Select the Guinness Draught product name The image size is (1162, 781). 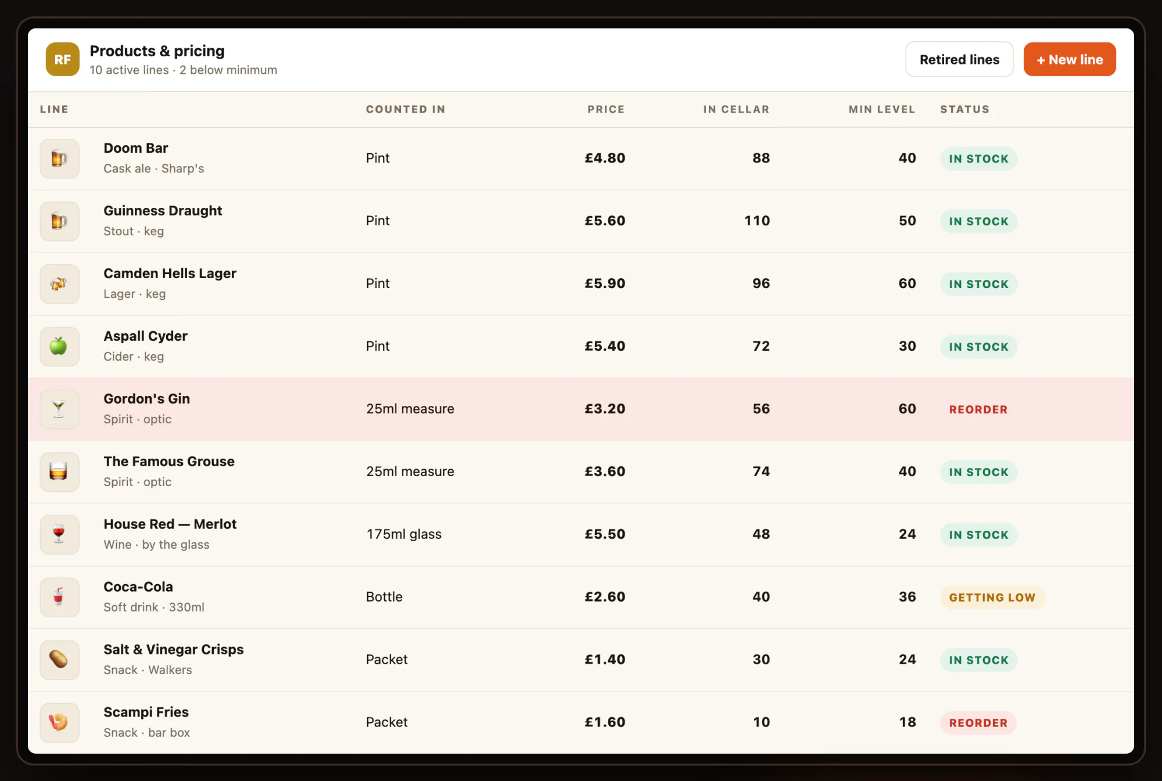163,211
